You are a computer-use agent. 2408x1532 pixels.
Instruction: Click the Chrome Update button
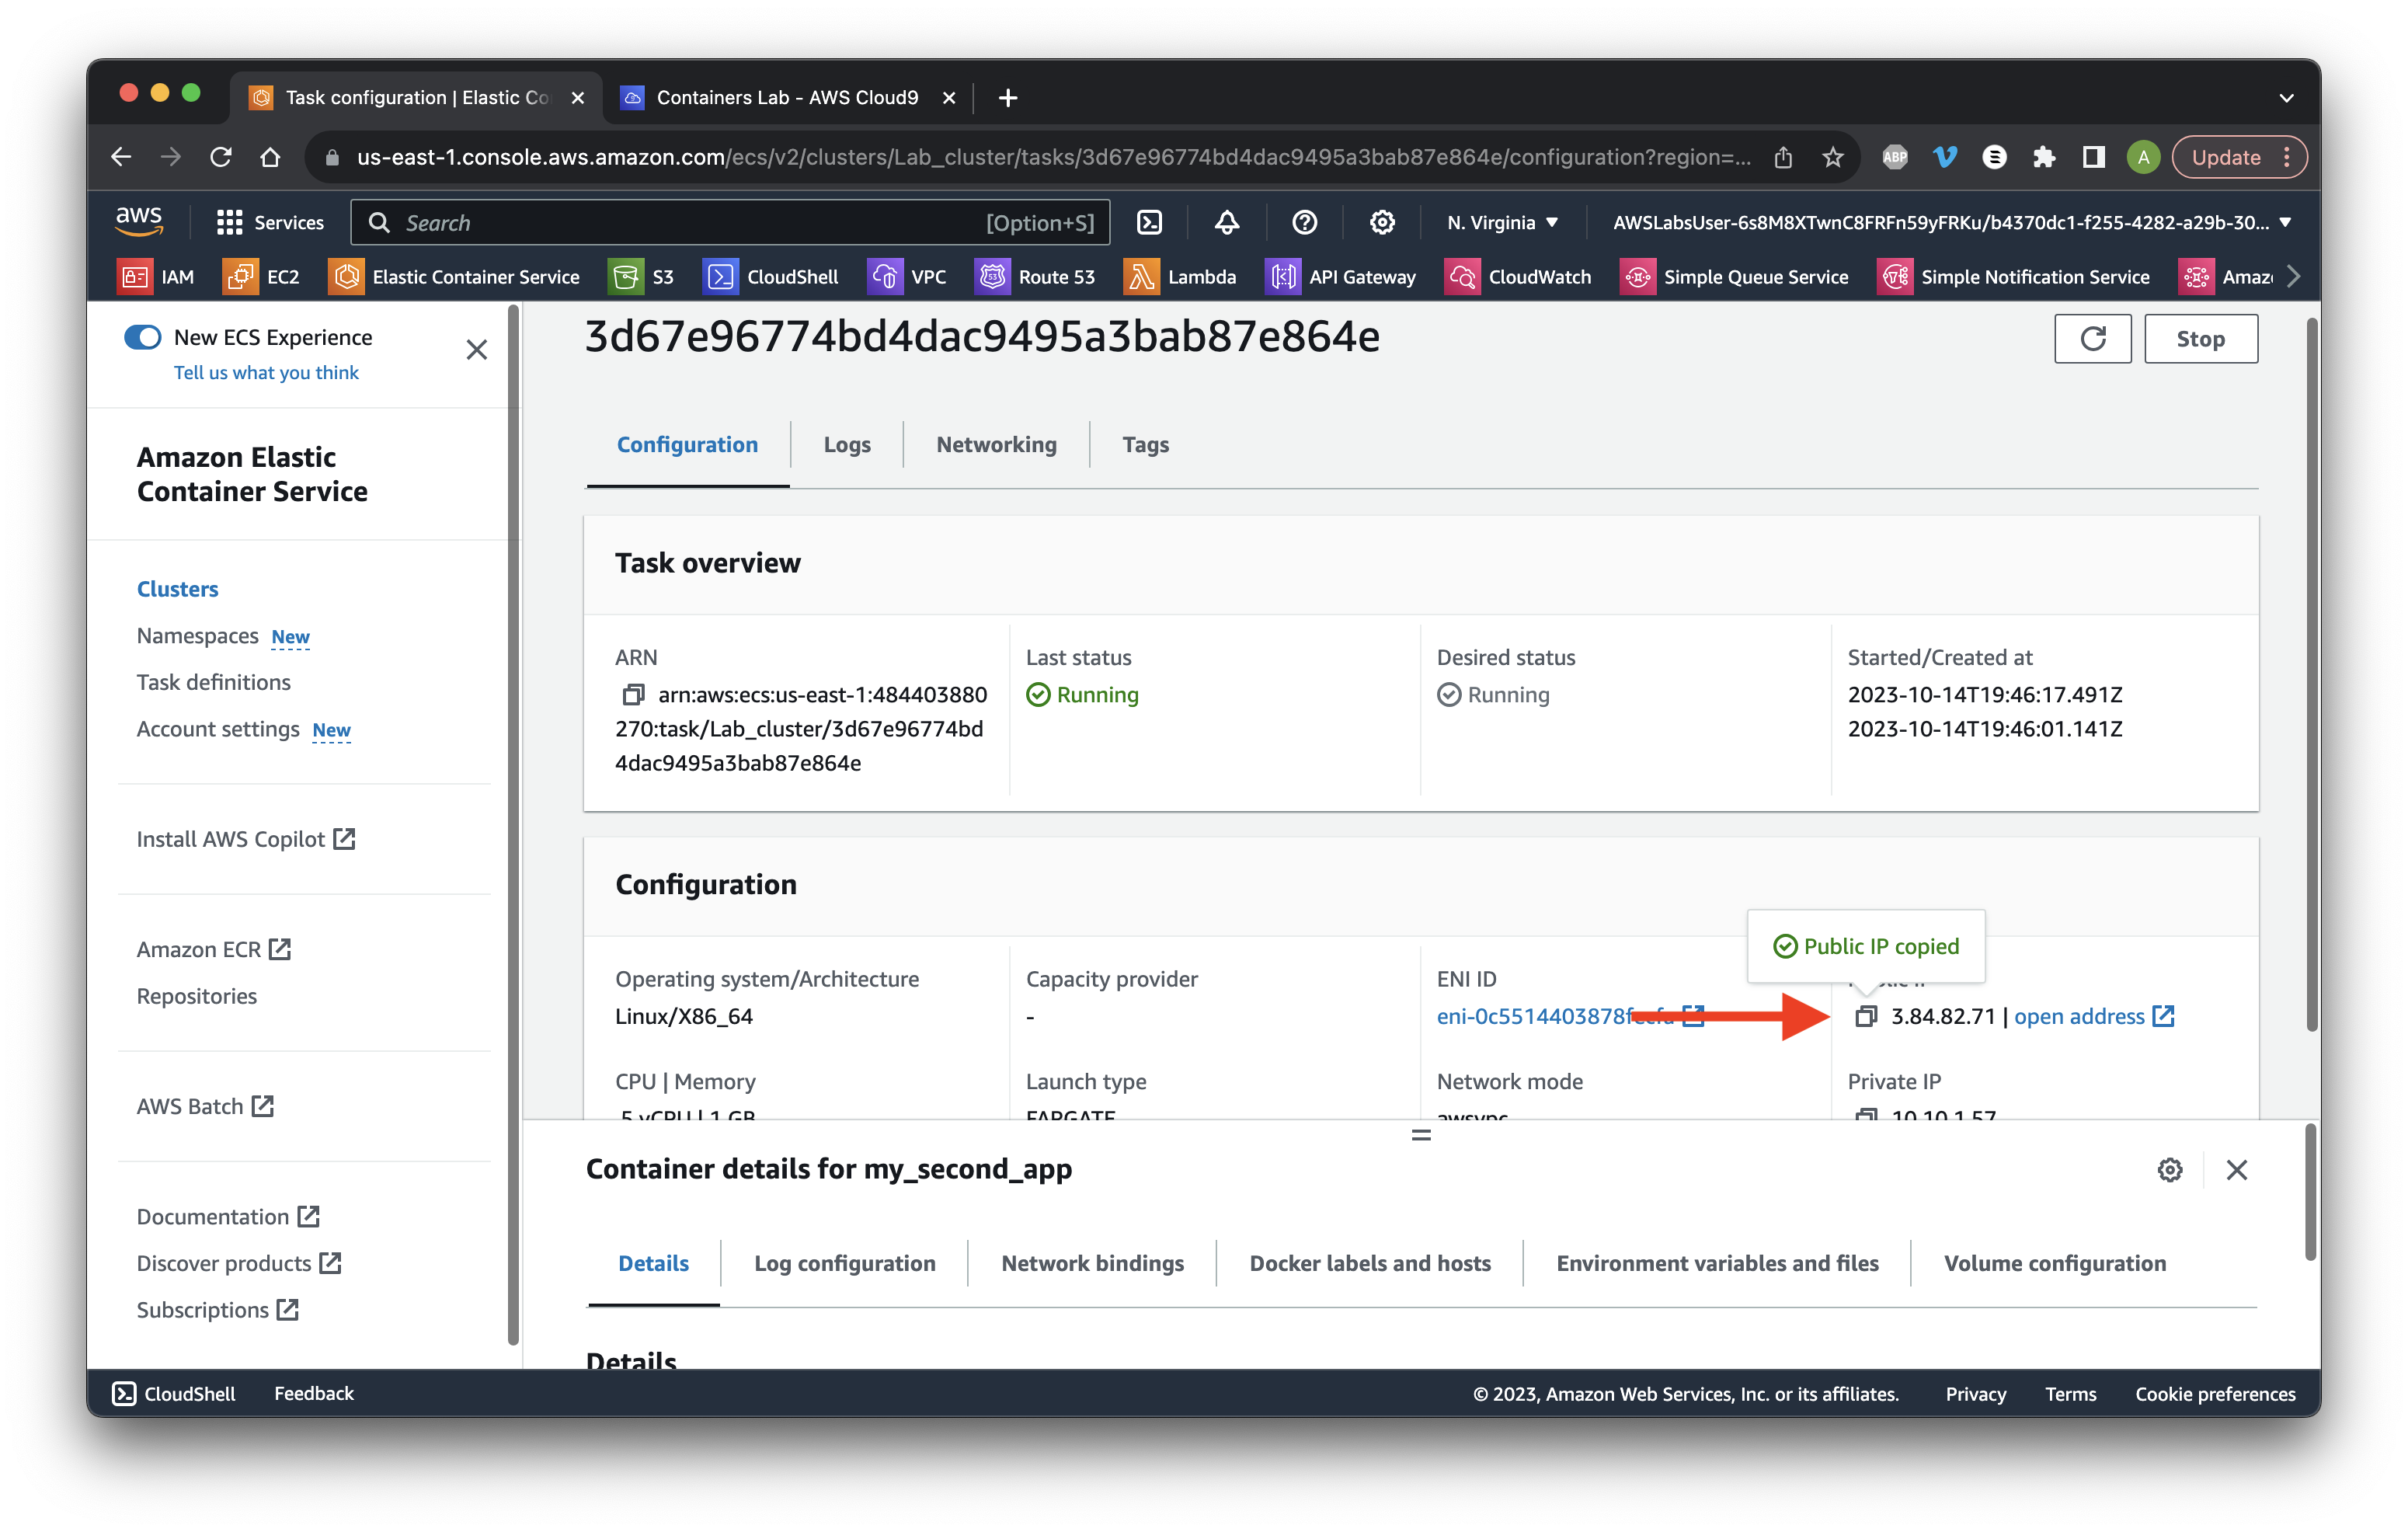(2239, 157)
